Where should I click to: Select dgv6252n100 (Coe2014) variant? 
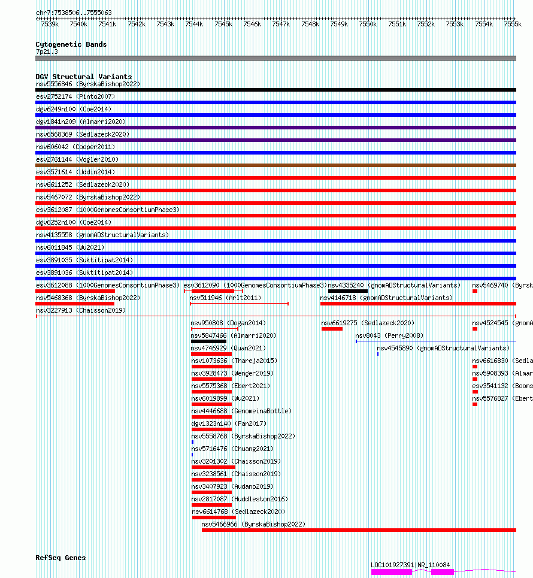275,228
